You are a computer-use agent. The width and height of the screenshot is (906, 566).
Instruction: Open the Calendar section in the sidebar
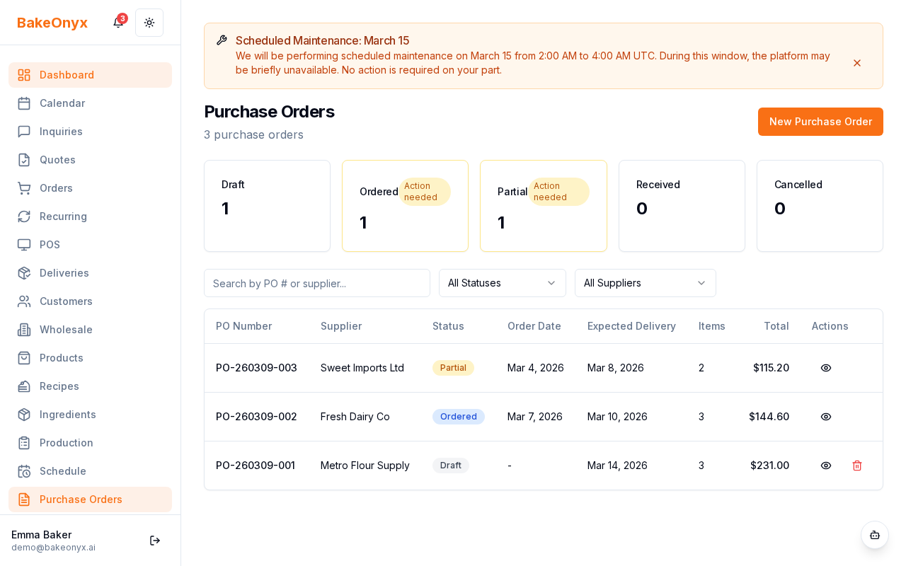62,103
